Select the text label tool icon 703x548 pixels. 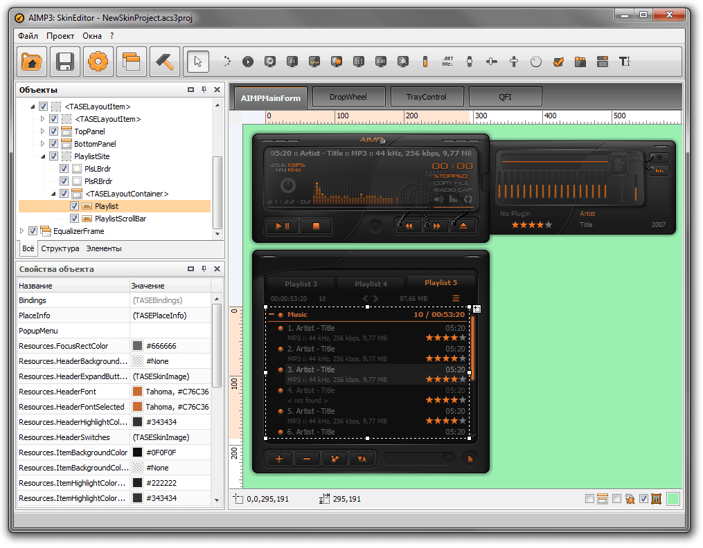[624, 62]
